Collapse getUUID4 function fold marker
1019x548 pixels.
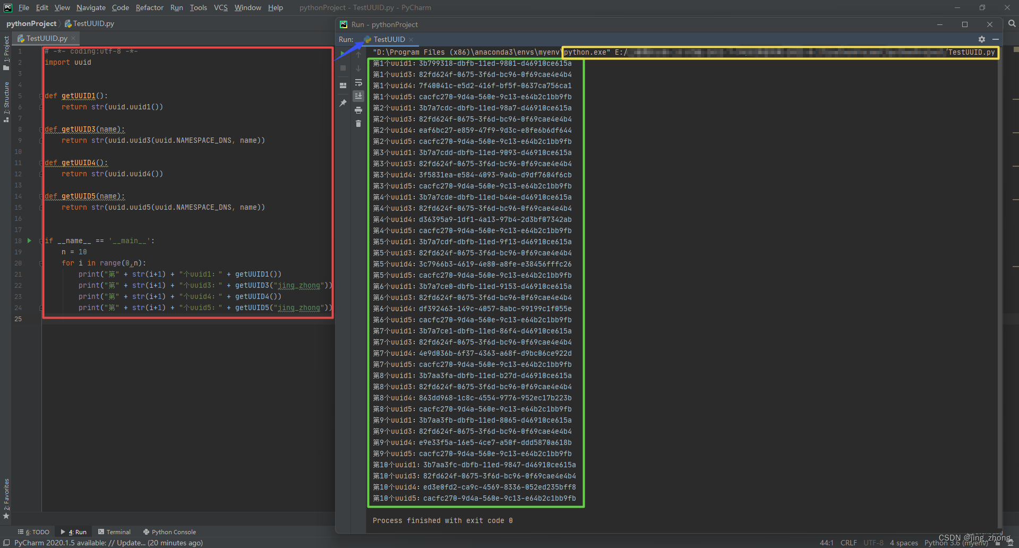point(41,162)
